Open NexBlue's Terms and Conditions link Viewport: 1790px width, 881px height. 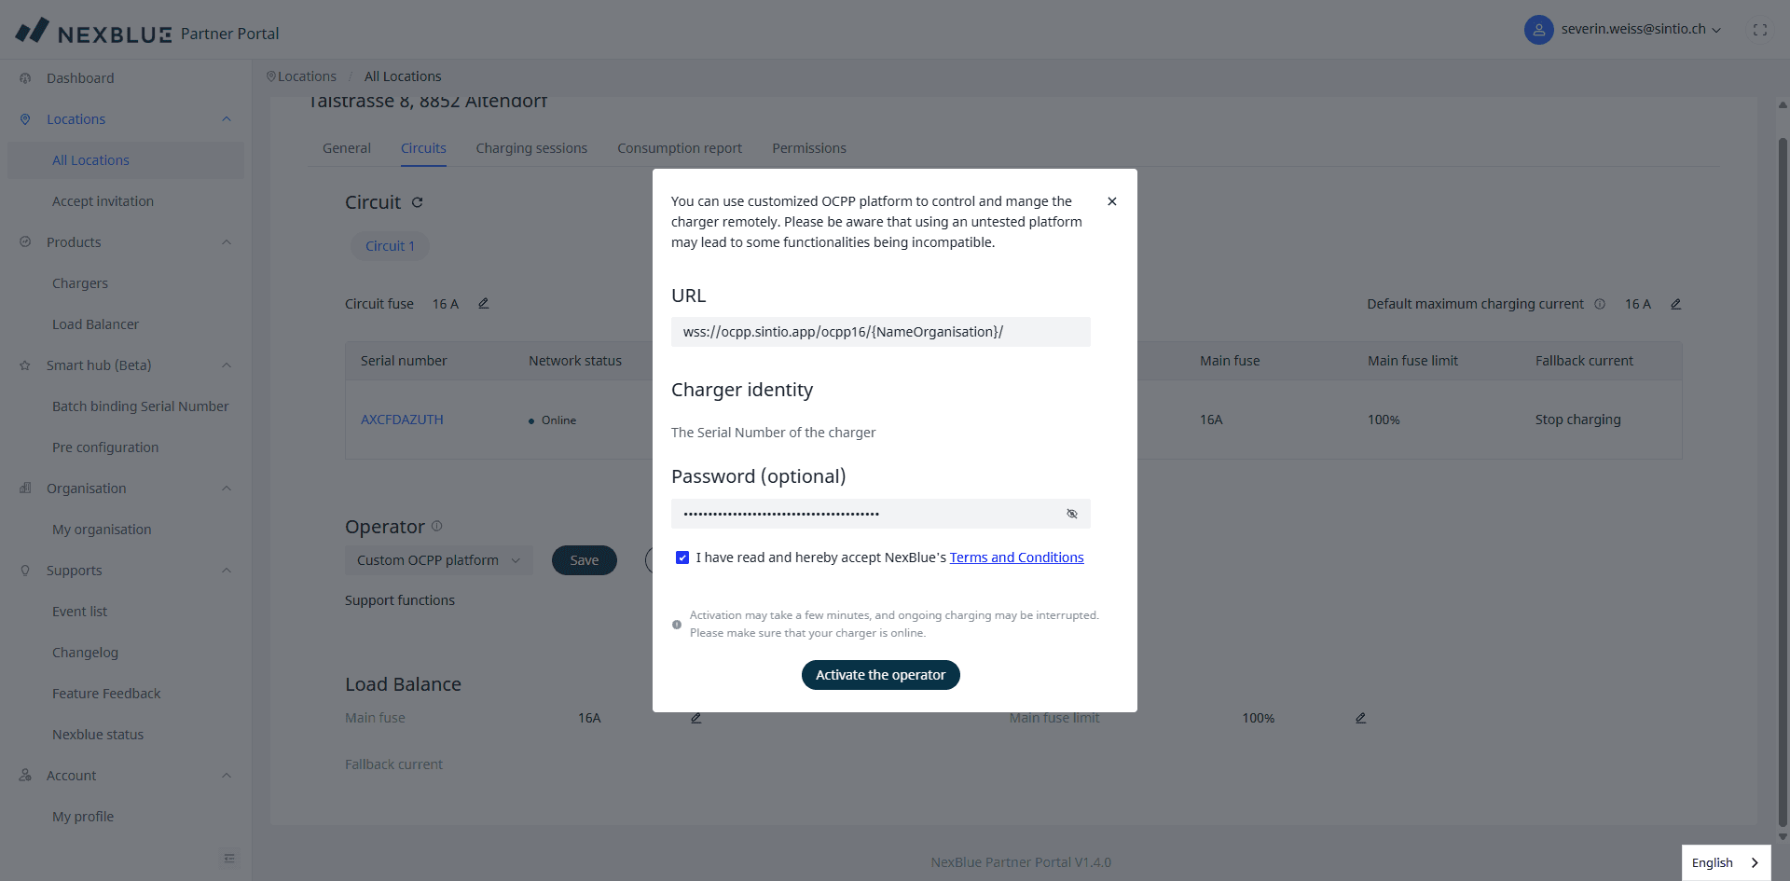[1016, 558]
